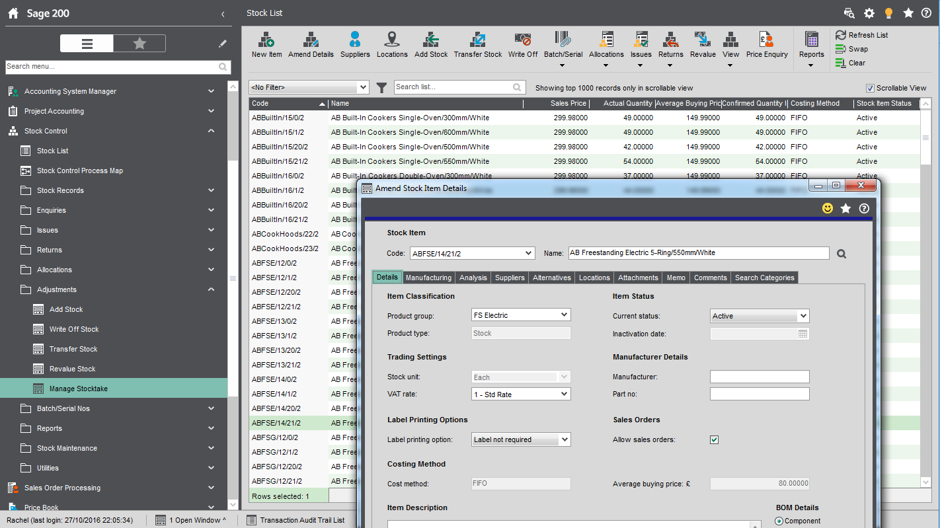The width and height of the screenshot is (940, 528).
Task: Click the smiley feedback icon in dialog
Action: 827,208
